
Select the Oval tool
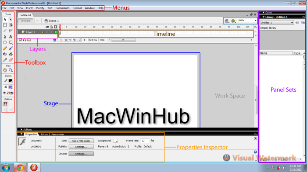5,42
